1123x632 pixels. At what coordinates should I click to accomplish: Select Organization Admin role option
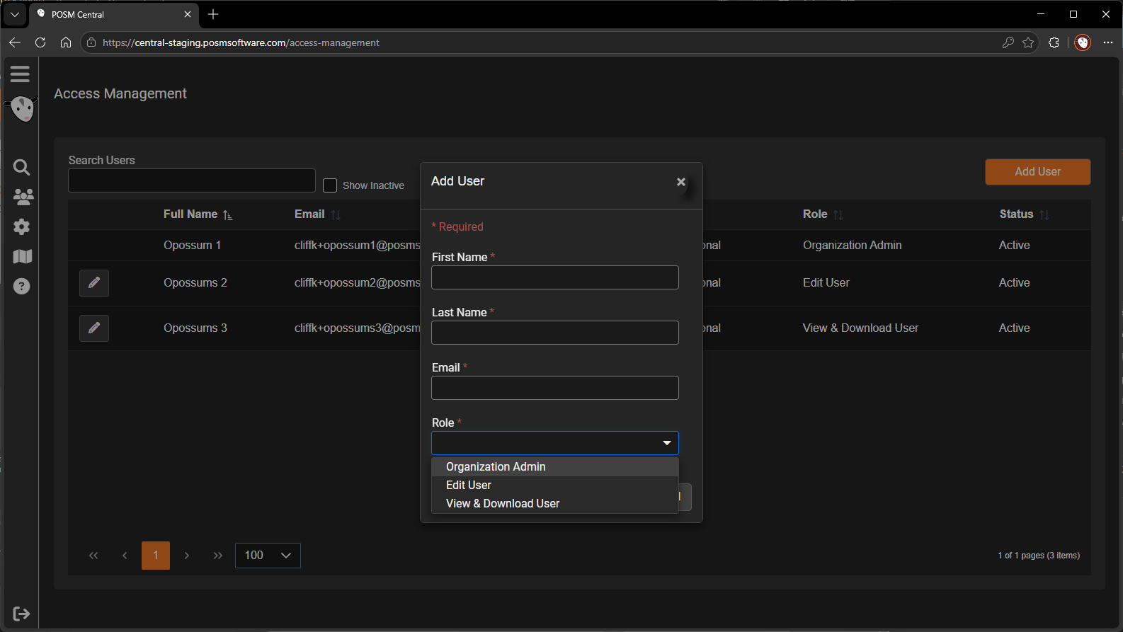pos(555,467)
